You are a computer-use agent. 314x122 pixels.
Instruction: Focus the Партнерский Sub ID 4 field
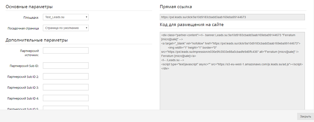coord(66,98)
